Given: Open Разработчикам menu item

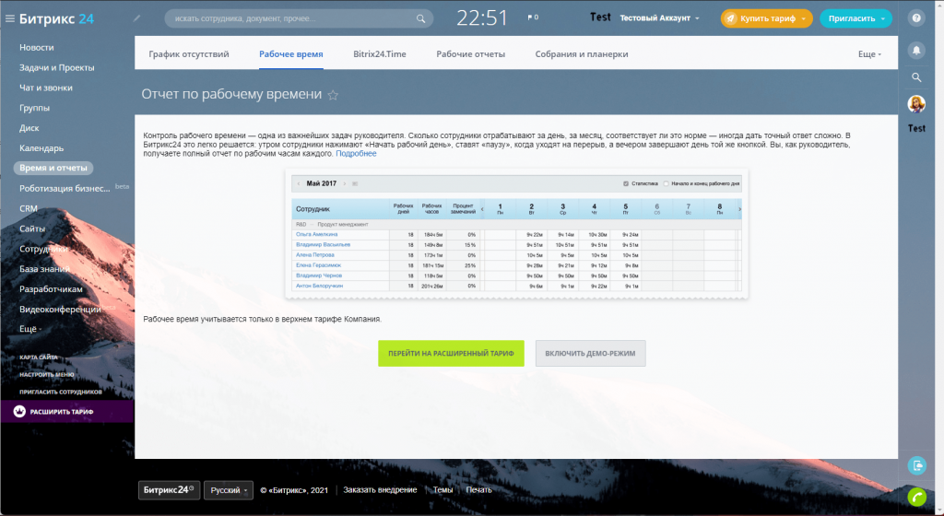Looking at the screenshot, I should [51, 289].
